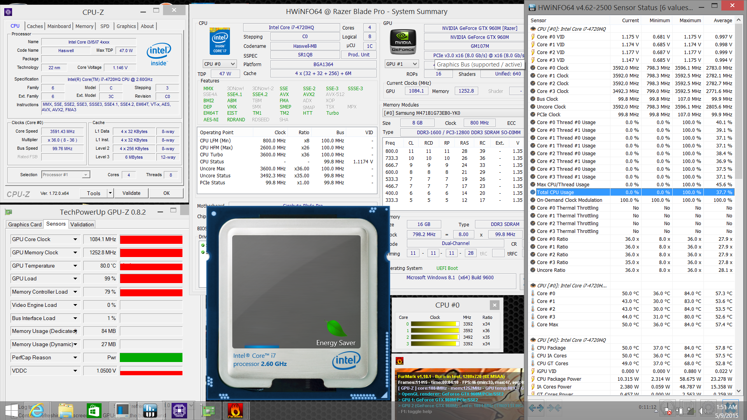Select the Total CPU Usage sensor row
The height and width of the screenshot is (420, 747).
(x=632, y=192)
